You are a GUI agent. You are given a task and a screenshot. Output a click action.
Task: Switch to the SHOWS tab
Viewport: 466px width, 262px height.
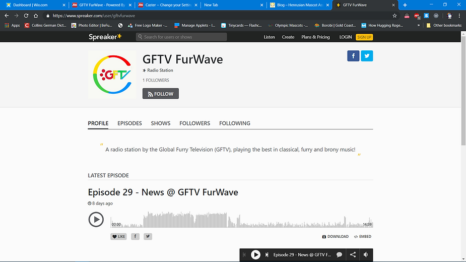tap(161, 123)
